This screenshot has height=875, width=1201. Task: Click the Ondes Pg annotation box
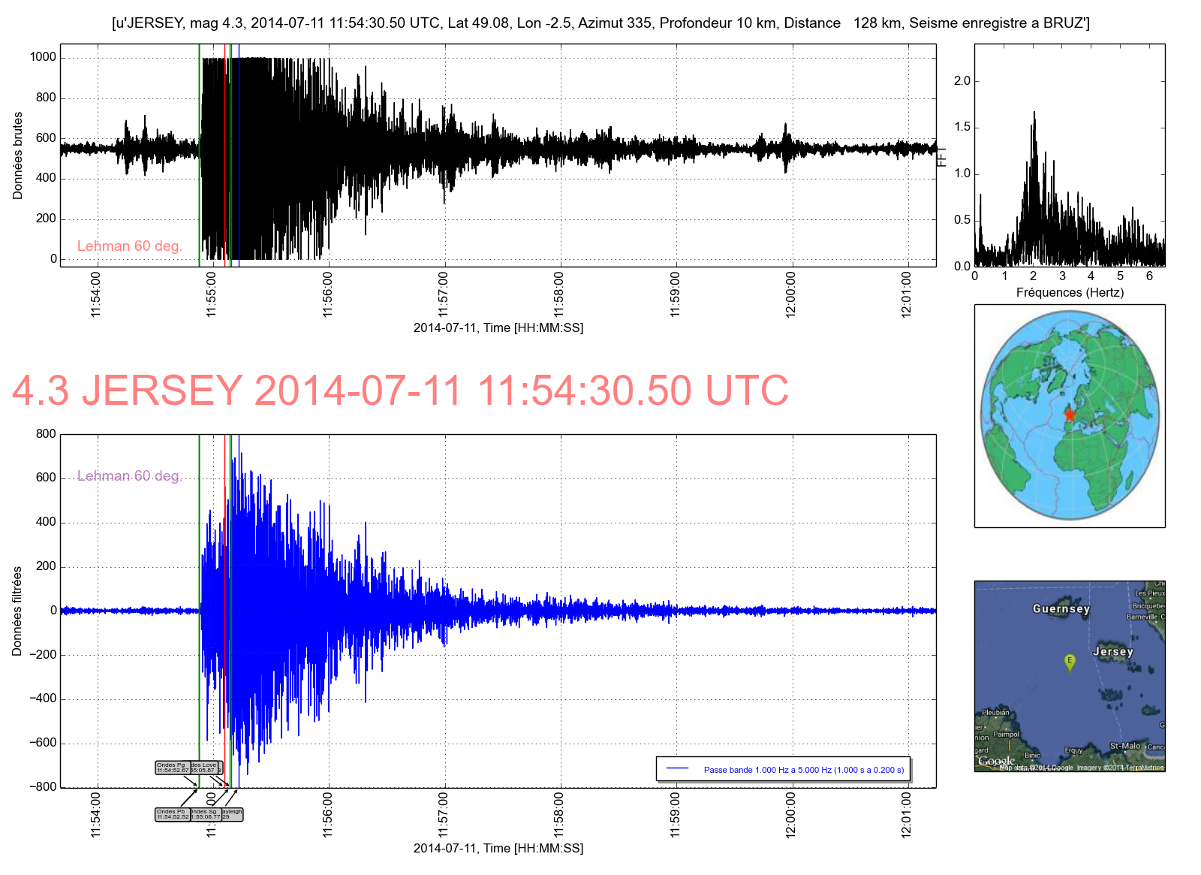(x=172, y=768)
